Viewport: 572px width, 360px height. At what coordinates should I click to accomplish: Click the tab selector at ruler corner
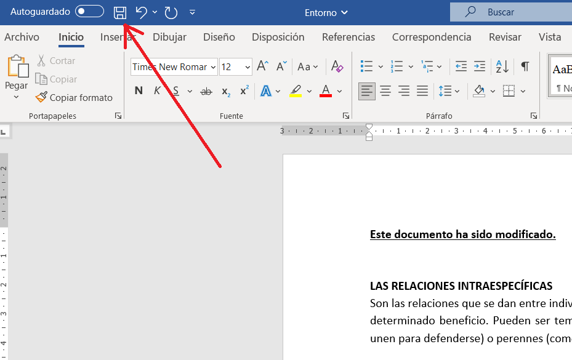tap(4, 132)
